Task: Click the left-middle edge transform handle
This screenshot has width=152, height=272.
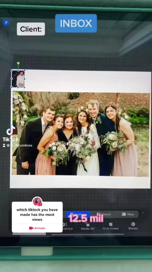Action: click(x=12, y=79)
